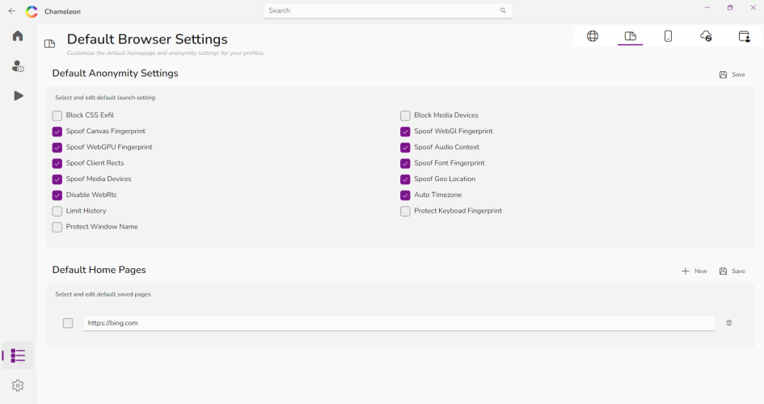
Task: Toggle the Disable WebRtc checkbox
Action: [57, 196]
